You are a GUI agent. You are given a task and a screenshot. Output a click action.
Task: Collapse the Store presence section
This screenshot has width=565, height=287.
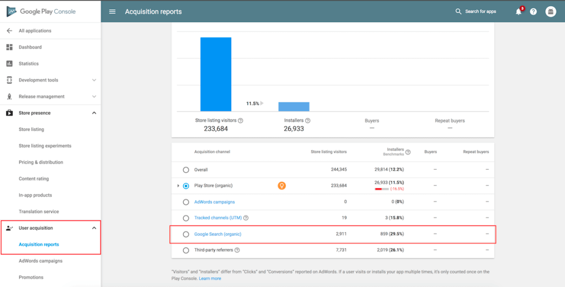94,113
